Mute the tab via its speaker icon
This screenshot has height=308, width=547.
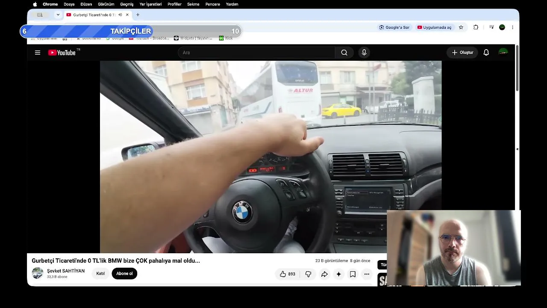(120, 15)
